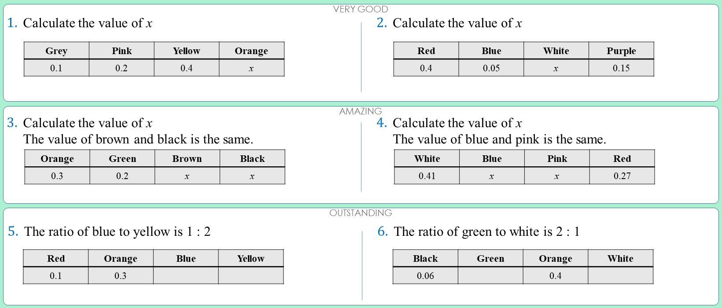722x308 pixels.
Task: Select the Purple header in question 2
Action: pos(621,51)
